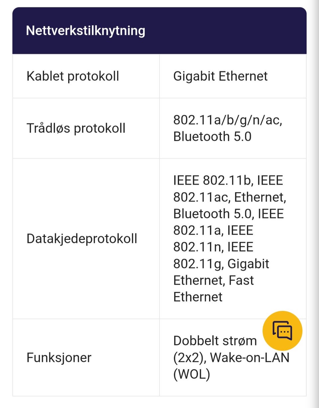Click the 802.11a/b/g/n/ac, Bluetooth 5.0 value
This screenshot has height=408, width=319.
pos(228,128)
